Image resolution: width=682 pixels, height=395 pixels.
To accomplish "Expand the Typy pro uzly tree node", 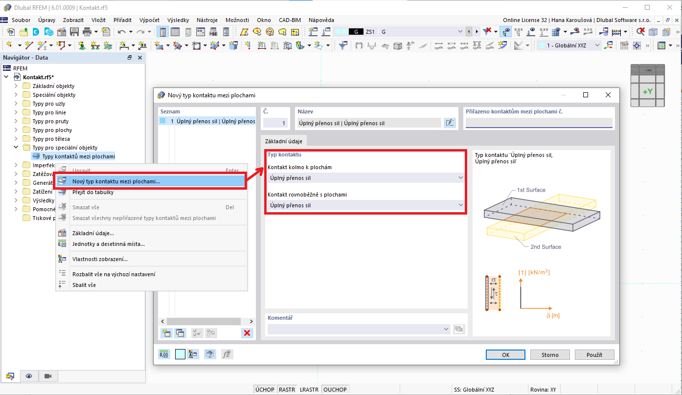I will (x=16, y=104).
